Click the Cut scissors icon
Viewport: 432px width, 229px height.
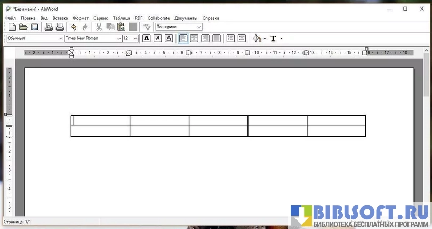(x=99, y=27)
